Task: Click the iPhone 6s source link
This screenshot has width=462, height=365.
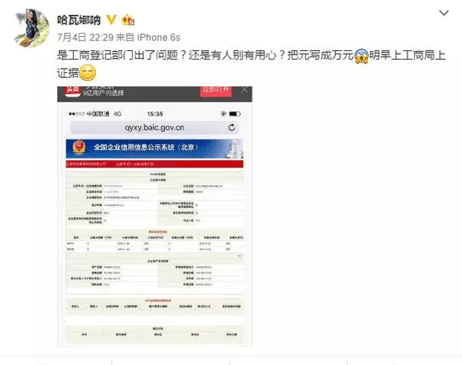Action: click(x=159, y=38)
